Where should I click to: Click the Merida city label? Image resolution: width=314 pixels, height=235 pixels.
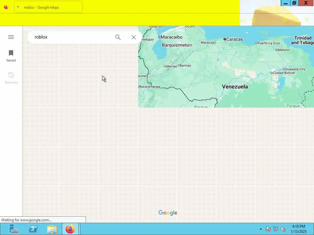coord(171,66)
